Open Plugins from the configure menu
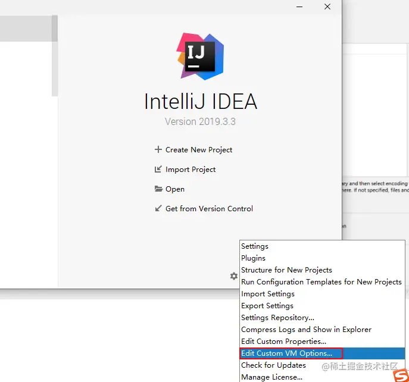409x382 pixels. click(x=322, y=258)
